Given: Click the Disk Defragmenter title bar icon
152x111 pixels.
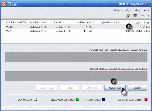Looking at the screenshot, I should [148, 4].
